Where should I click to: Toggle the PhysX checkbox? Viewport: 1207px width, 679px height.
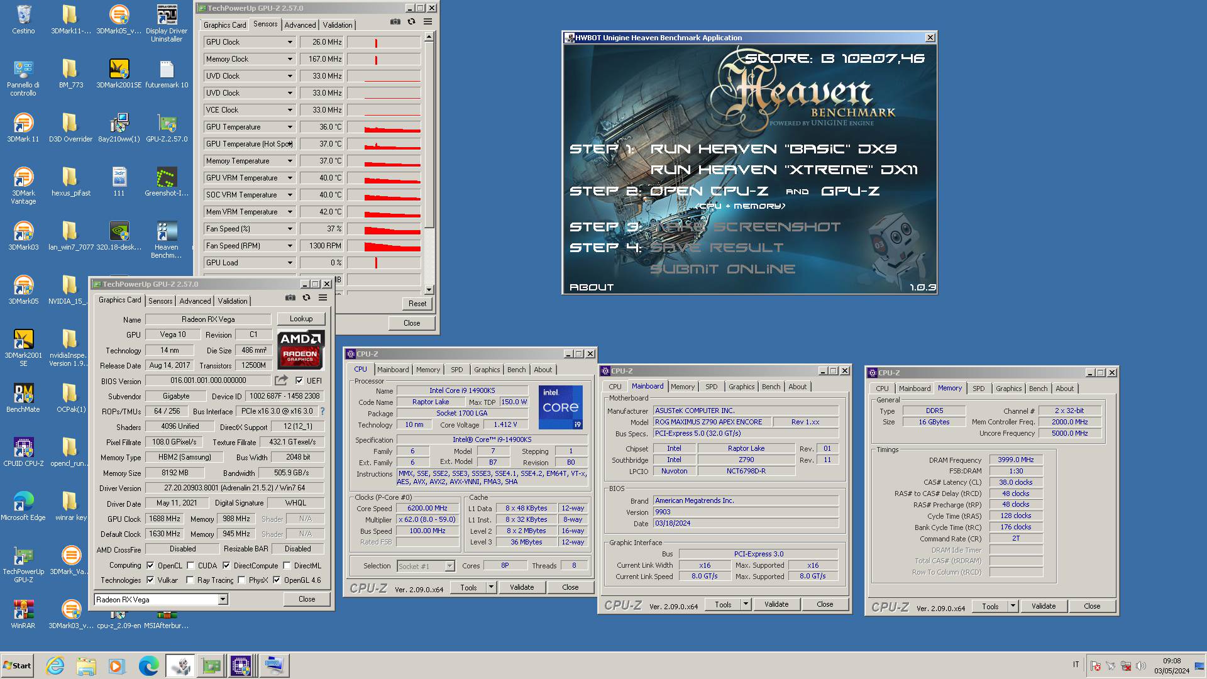click(x=241, y=580)
